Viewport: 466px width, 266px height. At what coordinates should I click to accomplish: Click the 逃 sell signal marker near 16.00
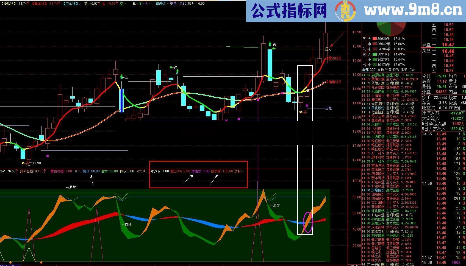[272, 44]
